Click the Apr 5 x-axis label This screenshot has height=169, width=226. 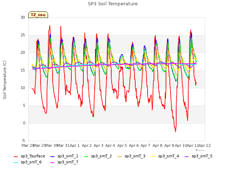coord(122,145)
